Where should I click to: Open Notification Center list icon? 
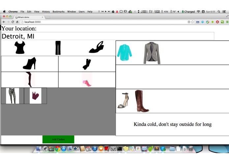coord(224,12)
